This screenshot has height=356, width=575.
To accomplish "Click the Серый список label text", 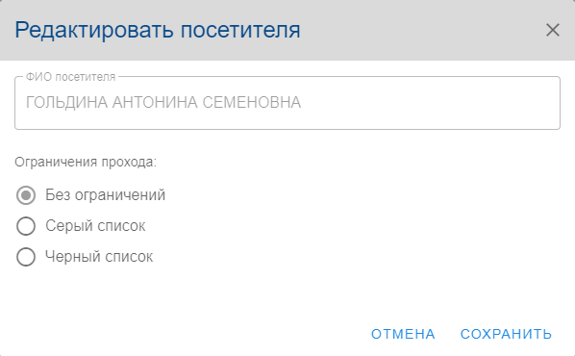I will point(95,226).
